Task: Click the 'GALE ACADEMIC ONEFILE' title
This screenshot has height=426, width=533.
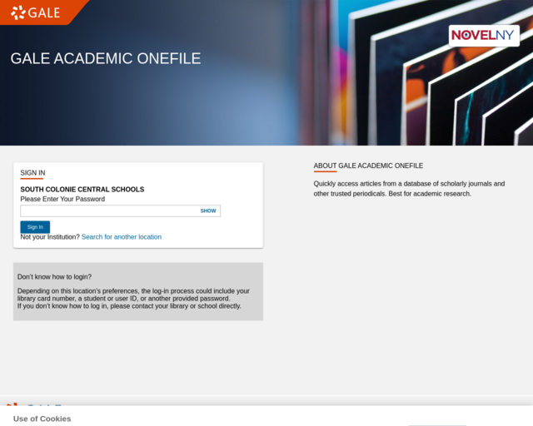Action: [x=106, y=58]
